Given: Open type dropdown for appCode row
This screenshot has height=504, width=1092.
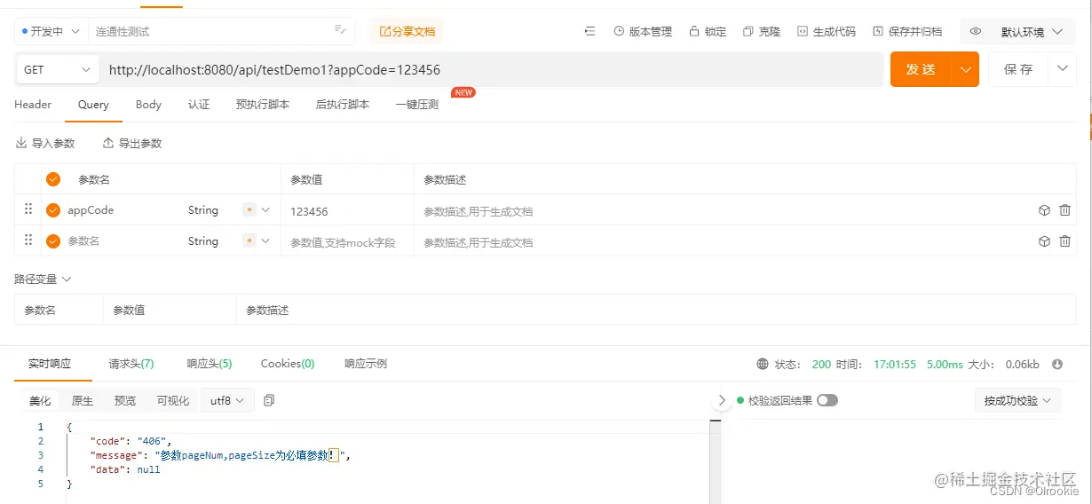Looking at the screenshot, I should tap(265, 210).
